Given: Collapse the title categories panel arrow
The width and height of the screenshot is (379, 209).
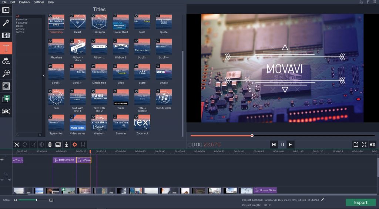Looking at the screenshot, I should pyautogui.click(x=44, y=76).
